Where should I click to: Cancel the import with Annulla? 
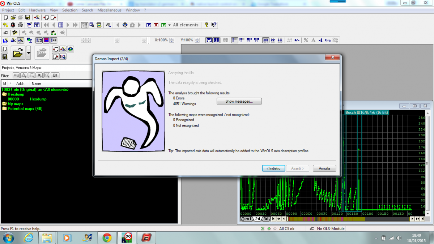coord(324,168)
